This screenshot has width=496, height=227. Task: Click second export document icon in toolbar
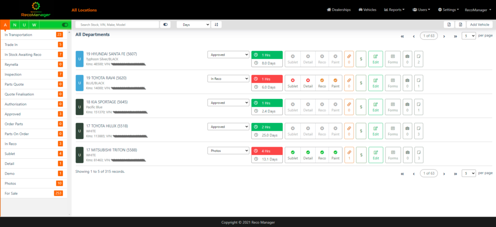tap(460, 24)
